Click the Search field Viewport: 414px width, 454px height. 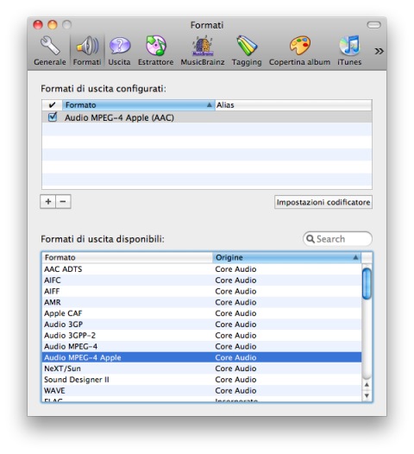(337, 239)
